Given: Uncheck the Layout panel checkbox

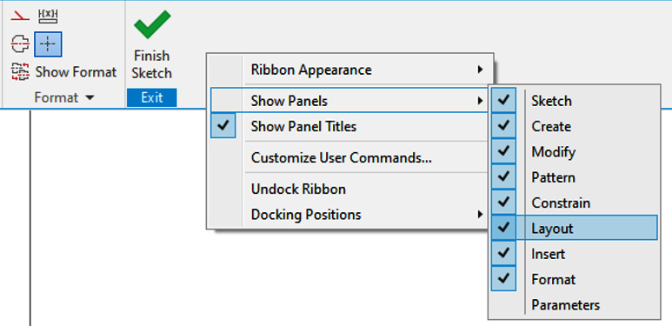Looking at the screenshot, I should pos(503,228).
